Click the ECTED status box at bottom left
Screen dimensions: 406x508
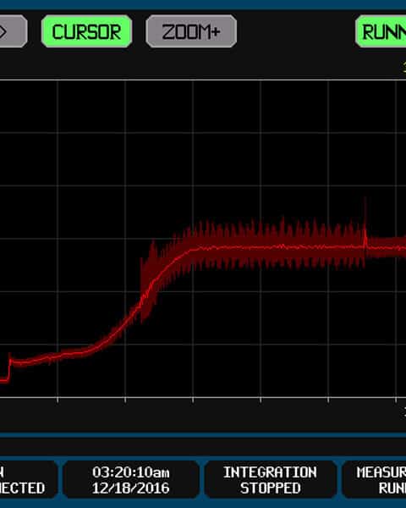pyautogui.click(x=29, y=479)
